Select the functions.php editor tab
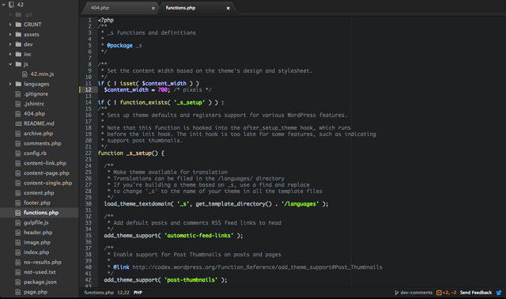 point(198,8)
